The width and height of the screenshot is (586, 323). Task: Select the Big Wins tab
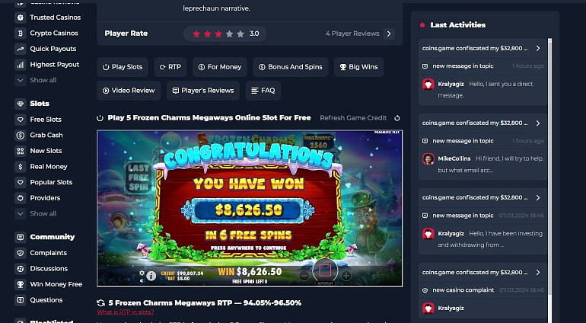click(358, 67)
